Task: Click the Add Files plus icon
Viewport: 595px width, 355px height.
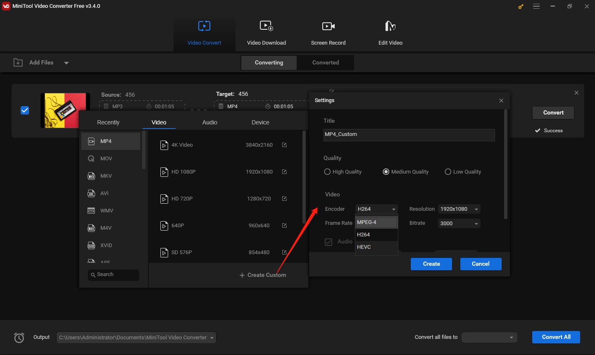Action: 18,62
